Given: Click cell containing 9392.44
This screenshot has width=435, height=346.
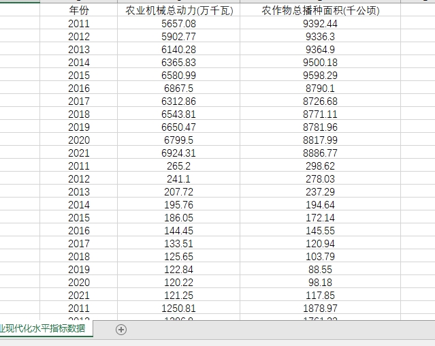Looking at the screenshot, I should (320, 24).
